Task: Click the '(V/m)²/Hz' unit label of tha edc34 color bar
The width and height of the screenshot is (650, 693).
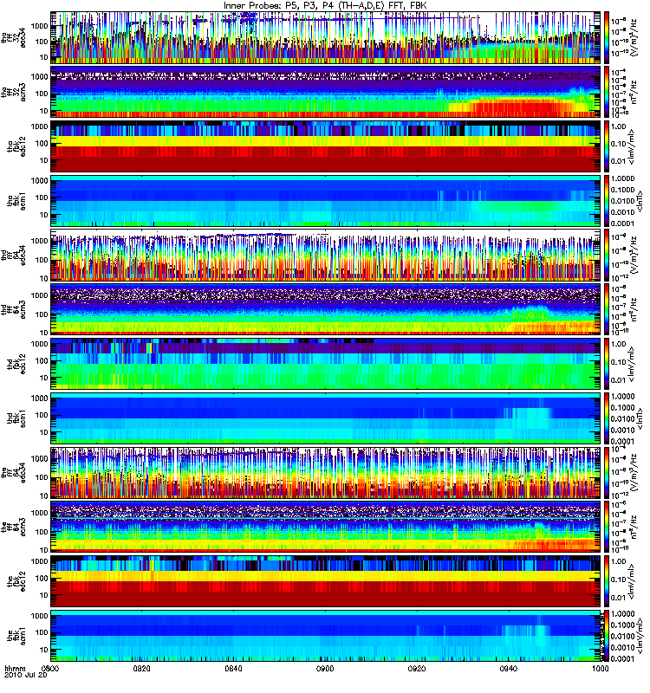Action: coord(634,37)
